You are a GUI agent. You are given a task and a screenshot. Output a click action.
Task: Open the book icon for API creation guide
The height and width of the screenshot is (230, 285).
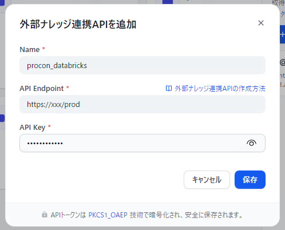pyautogui.click(x=169, y=89)
